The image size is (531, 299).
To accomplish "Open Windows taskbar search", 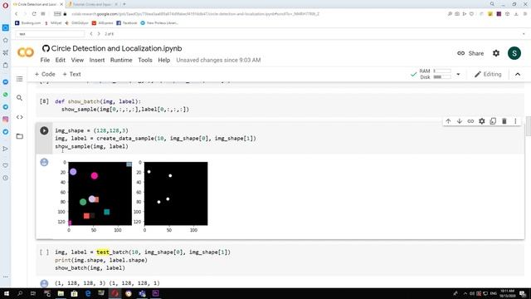I will pos(20,293).
